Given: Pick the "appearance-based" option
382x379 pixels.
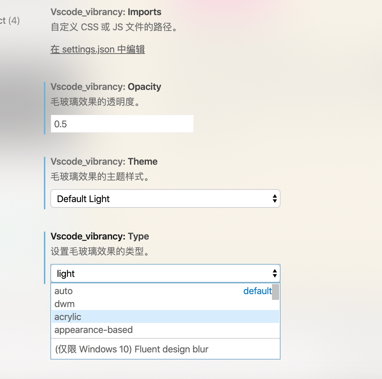Looking at the screenshot, I should pyautogui.click(x=165, y=329).
